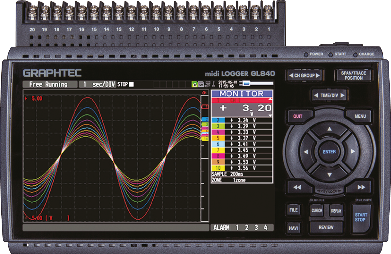Viewport: 391px width, 254px height.
Task: Push the DISPLAY key
Action: (x=336, y=211)
